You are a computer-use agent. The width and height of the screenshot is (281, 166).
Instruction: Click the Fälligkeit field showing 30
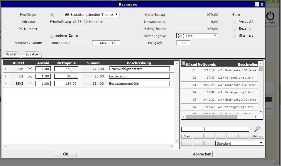pos(183,43)
